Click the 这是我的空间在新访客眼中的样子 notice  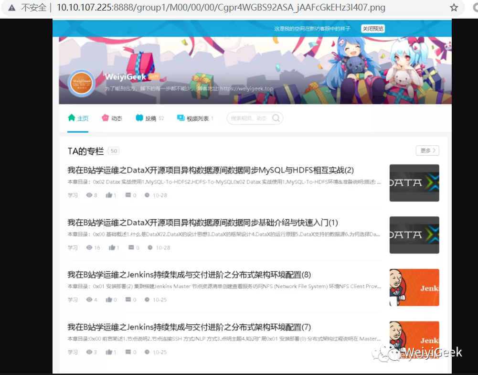click(312, 29)
